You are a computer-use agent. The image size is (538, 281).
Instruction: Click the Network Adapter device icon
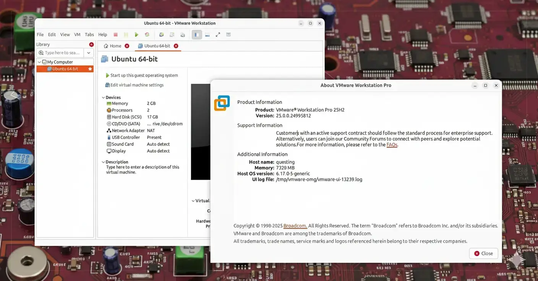tap(109, 131)
